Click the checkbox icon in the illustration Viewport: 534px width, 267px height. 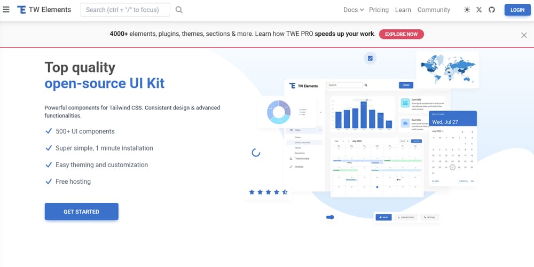370,58
